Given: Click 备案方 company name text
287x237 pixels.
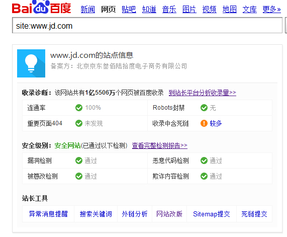Looking at the screenshot, I should (132, 66).
